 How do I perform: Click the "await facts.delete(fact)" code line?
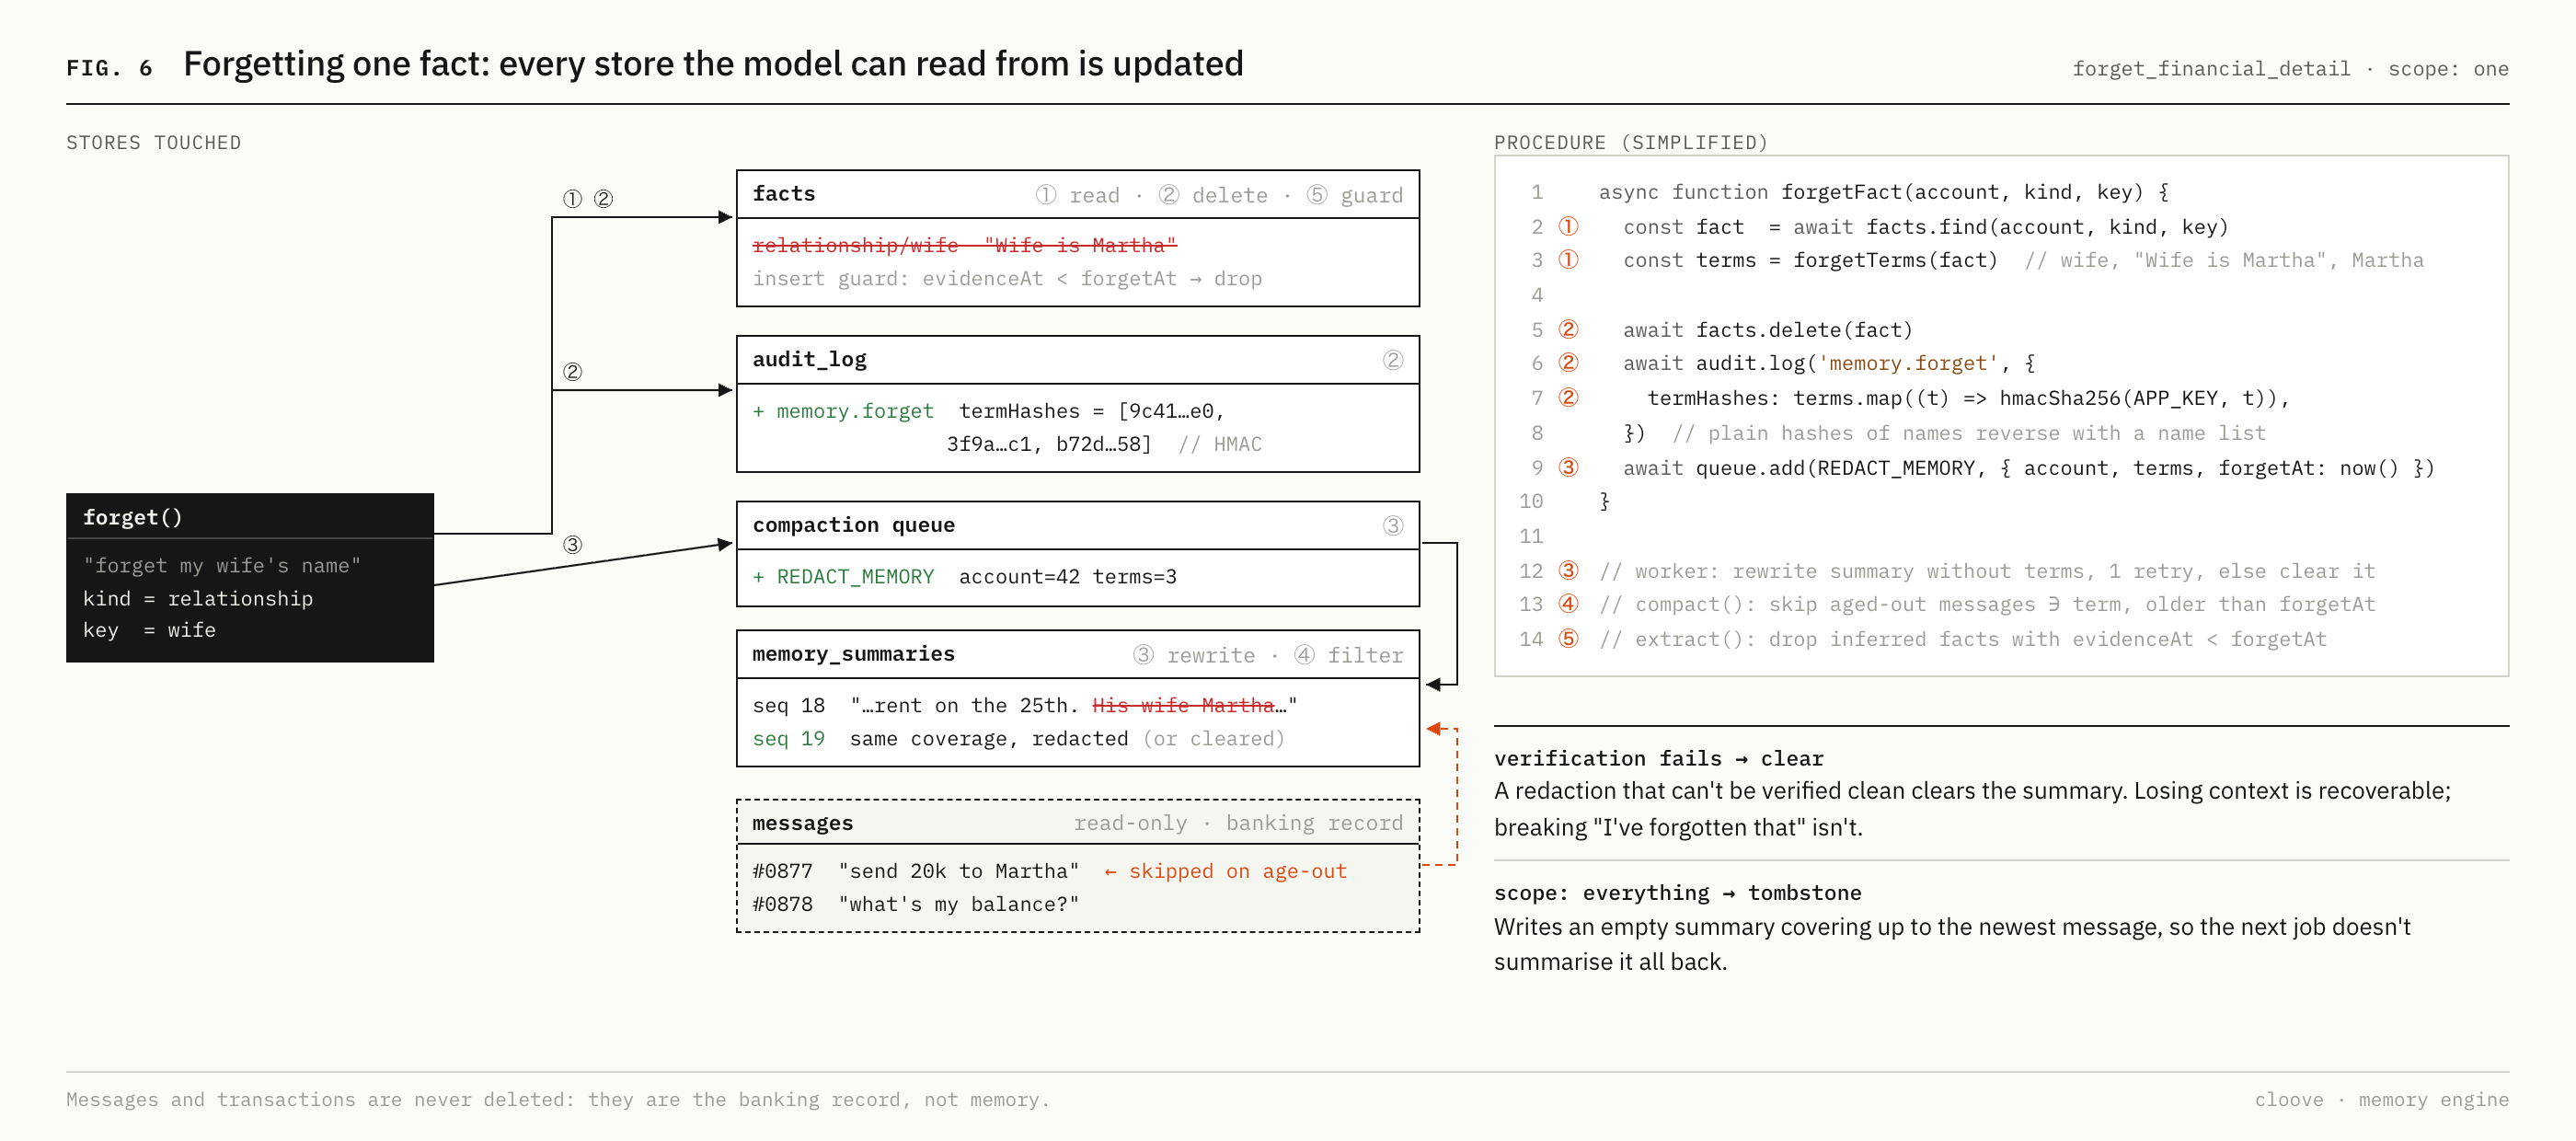[x=1767, y=330]
